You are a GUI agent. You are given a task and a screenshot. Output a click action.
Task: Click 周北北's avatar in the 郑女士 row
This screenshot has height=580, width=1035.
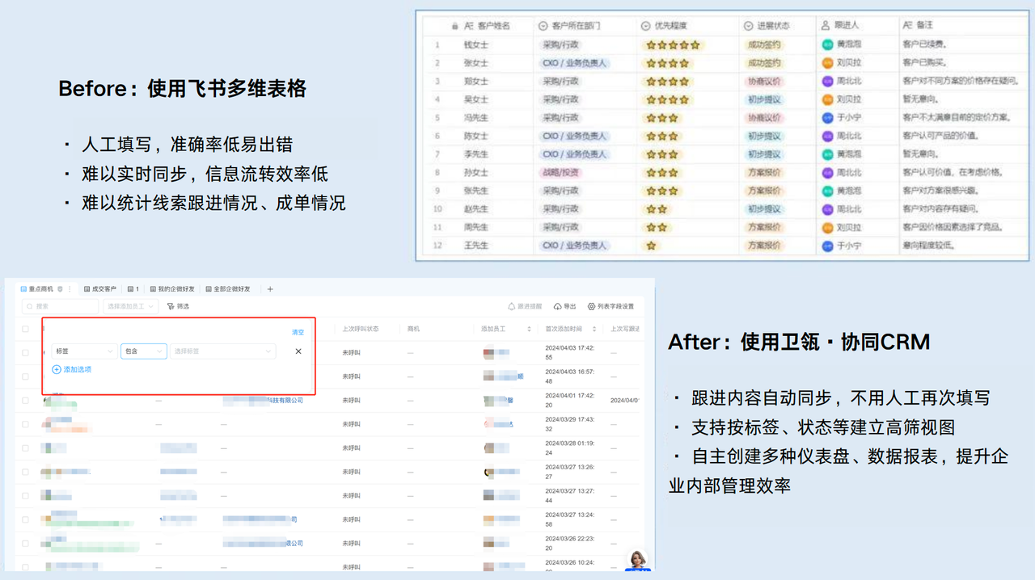[827, 82]
